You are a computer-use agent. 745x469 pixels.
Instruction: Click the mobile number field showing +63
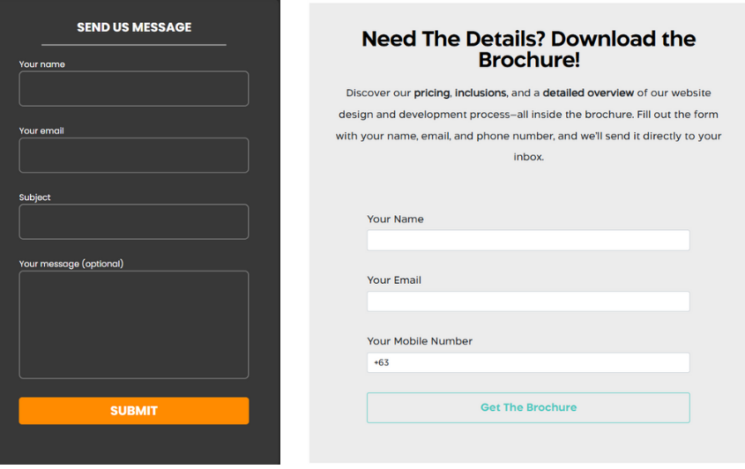pyautogui.click(x=527, y=362)
